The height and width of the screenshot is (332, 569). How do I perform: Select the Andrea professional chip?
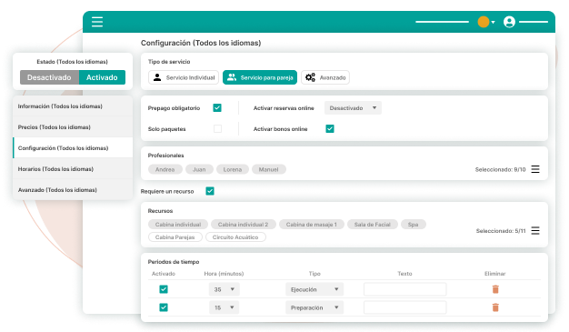165,169
